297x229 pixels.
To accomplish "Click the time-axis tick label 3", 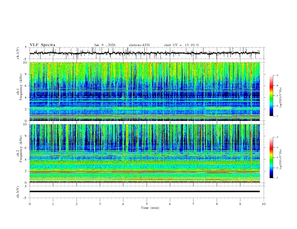I will click(x=100, y=204).
